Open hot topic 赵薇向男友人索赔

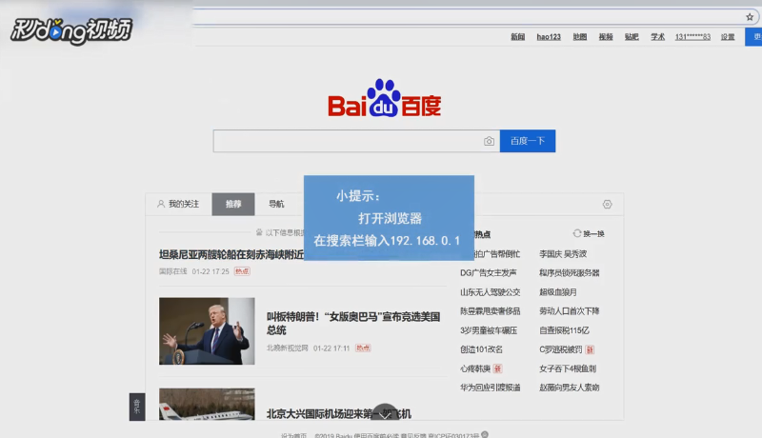coord(569,388)
